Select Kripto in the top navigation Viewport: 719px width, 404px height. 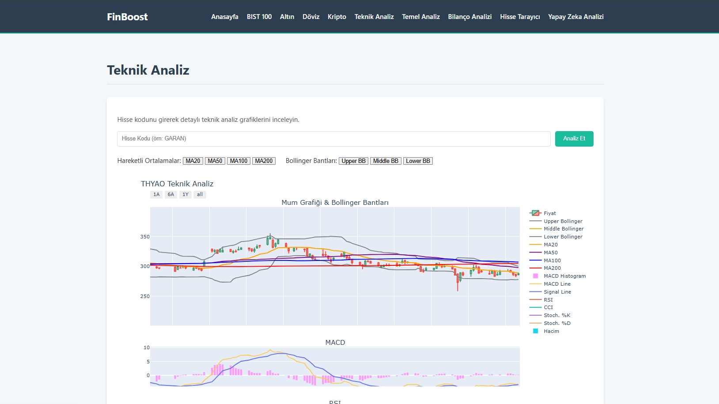click(337, 17)
